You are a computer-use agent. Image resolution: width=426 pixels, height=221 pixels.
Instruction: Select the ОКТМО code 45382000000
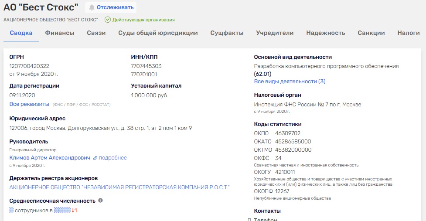pyautogui.click(x=293, y=150)
